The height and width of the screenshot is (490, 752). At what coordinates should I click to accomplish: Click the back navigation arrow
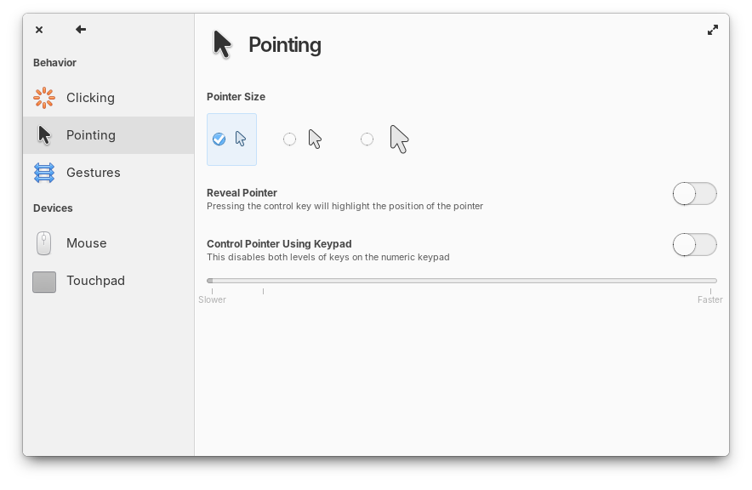80,29
